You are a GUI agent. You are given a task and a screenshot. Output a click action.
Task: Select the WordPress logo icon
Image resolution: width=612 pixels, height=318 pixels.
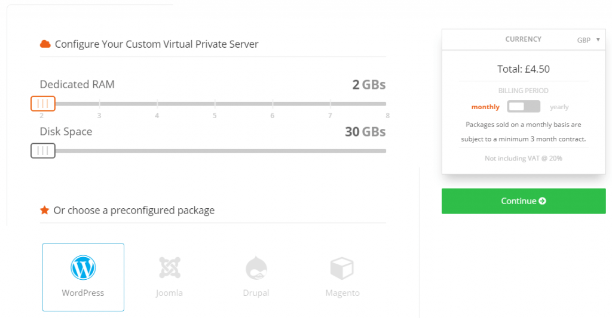click(x=83, y=267)
